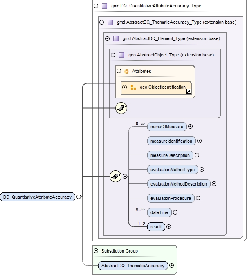The height and width of the screenshot is (275, 247).
Task: Click the purple square icon of DQ_QuantitativeAttributeAccuracy_Type
Action: [105, 6]
